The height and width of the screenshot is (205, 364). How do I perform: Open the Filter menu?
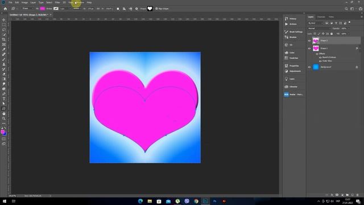(x=57, y=2)
